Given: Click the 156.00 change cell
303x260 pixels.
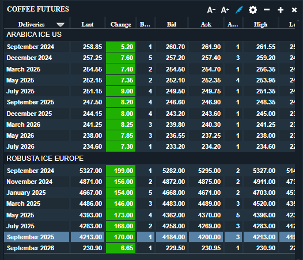Looking at the screenshot, I should tap(120, 182).
